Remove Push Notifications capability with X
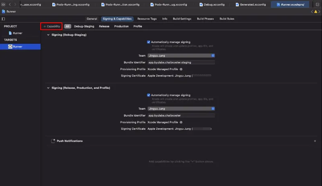This screenshot has width=322, height=186. (x=315, y=141)
